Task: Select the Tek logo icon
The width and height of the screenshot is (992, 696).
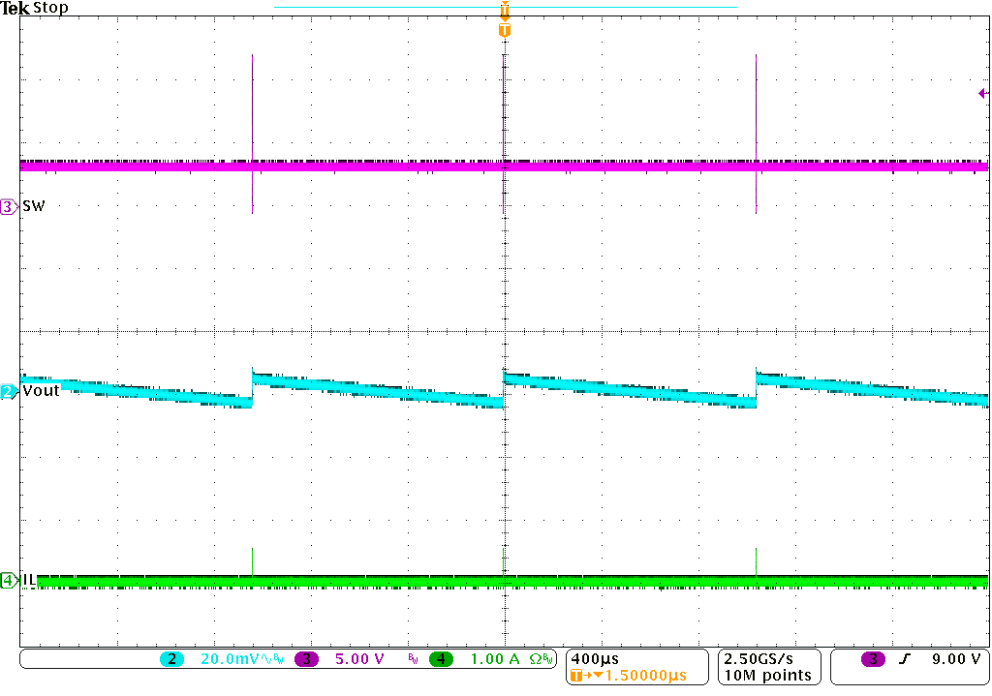Action: 14,9
